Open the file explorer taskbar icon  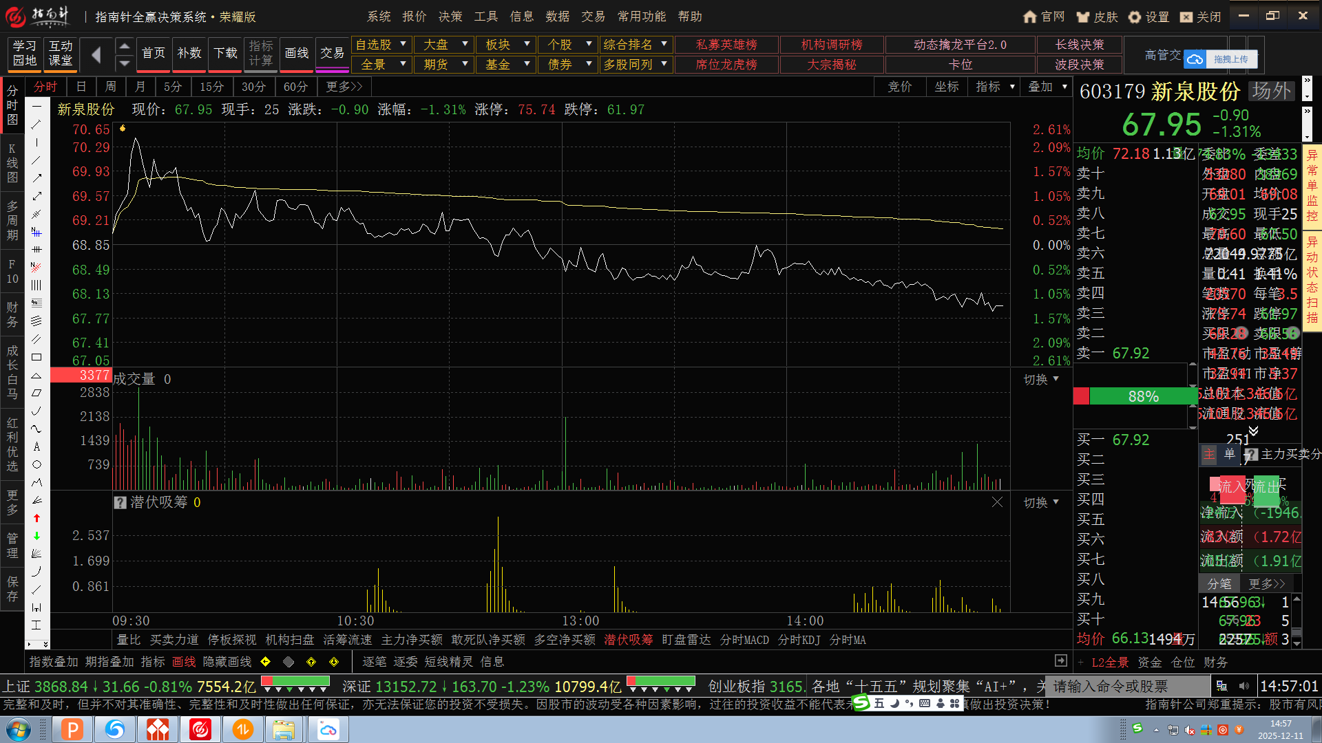click(284, 729)
